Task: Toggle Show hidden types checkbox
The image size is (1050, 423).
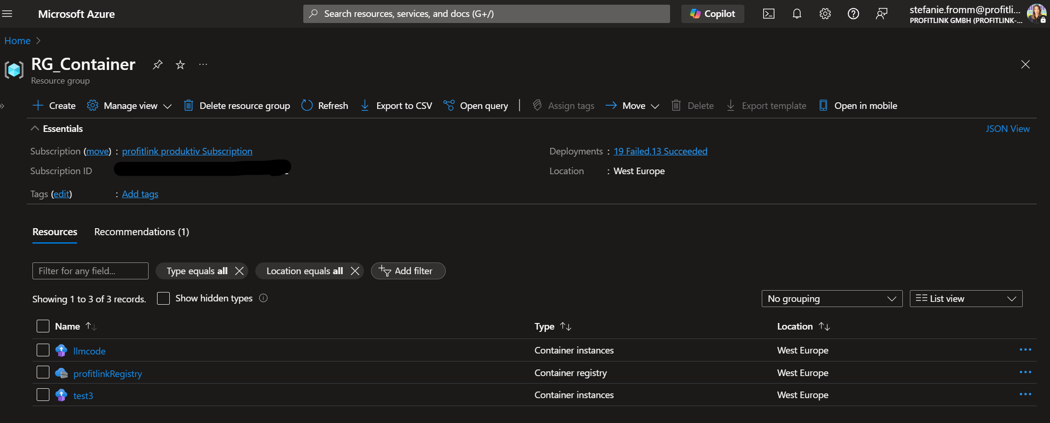Action: click(x=163, y=298)
